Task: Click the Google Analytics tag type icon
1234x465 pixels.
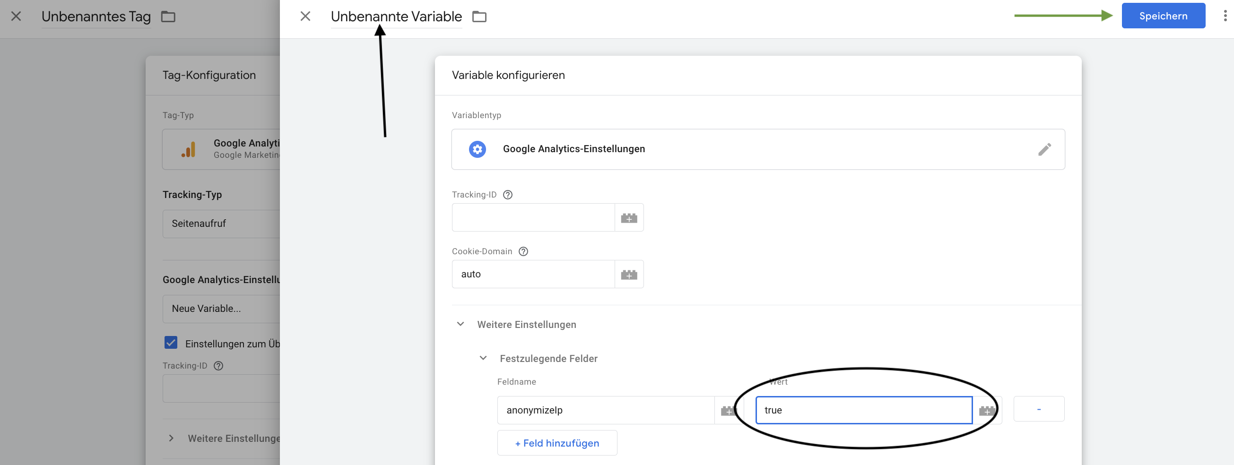Action: click(189, 149)
